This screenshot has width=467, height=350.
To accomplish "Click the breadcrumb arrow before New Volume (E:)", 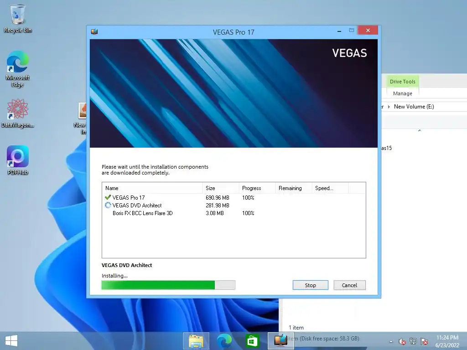I will [x=389, y=107].
